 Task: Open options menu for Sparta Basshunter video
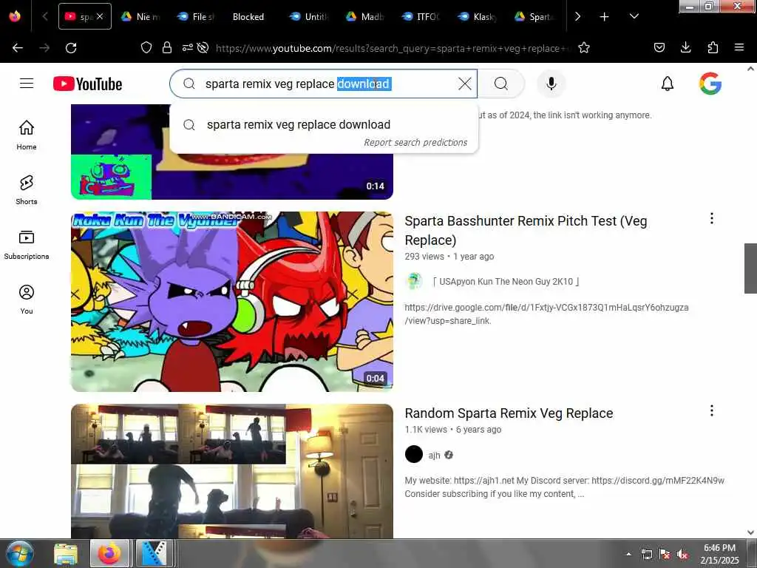[711, 218]
